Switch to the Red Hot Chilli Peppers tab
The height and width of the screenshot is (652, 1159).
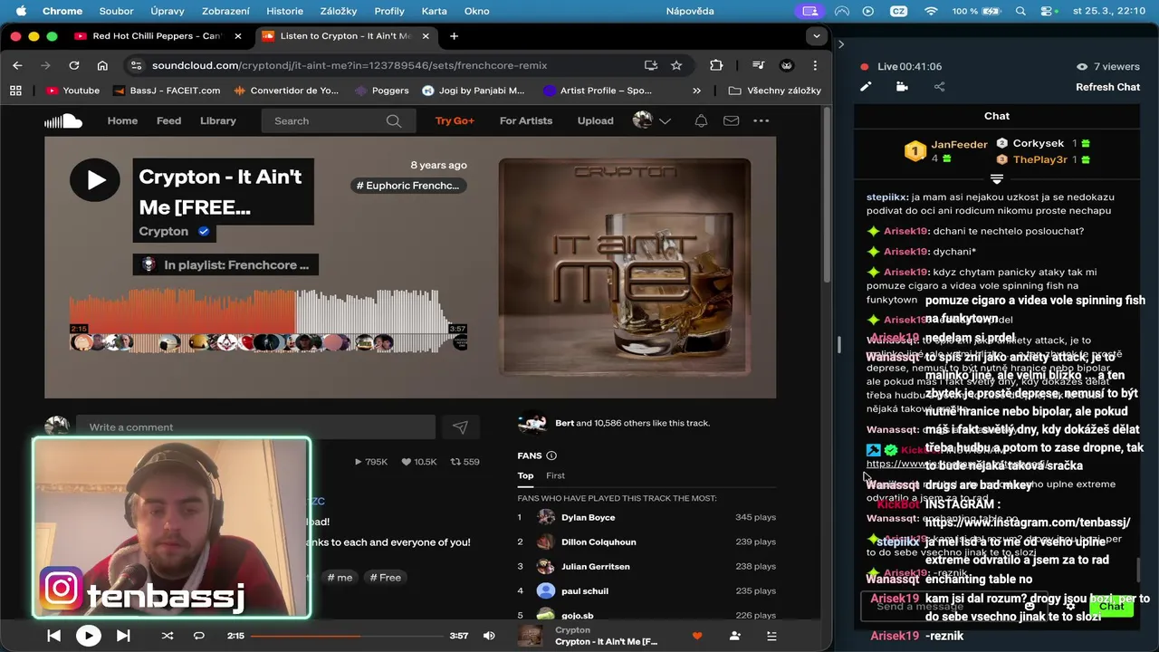tap(157, 36)
